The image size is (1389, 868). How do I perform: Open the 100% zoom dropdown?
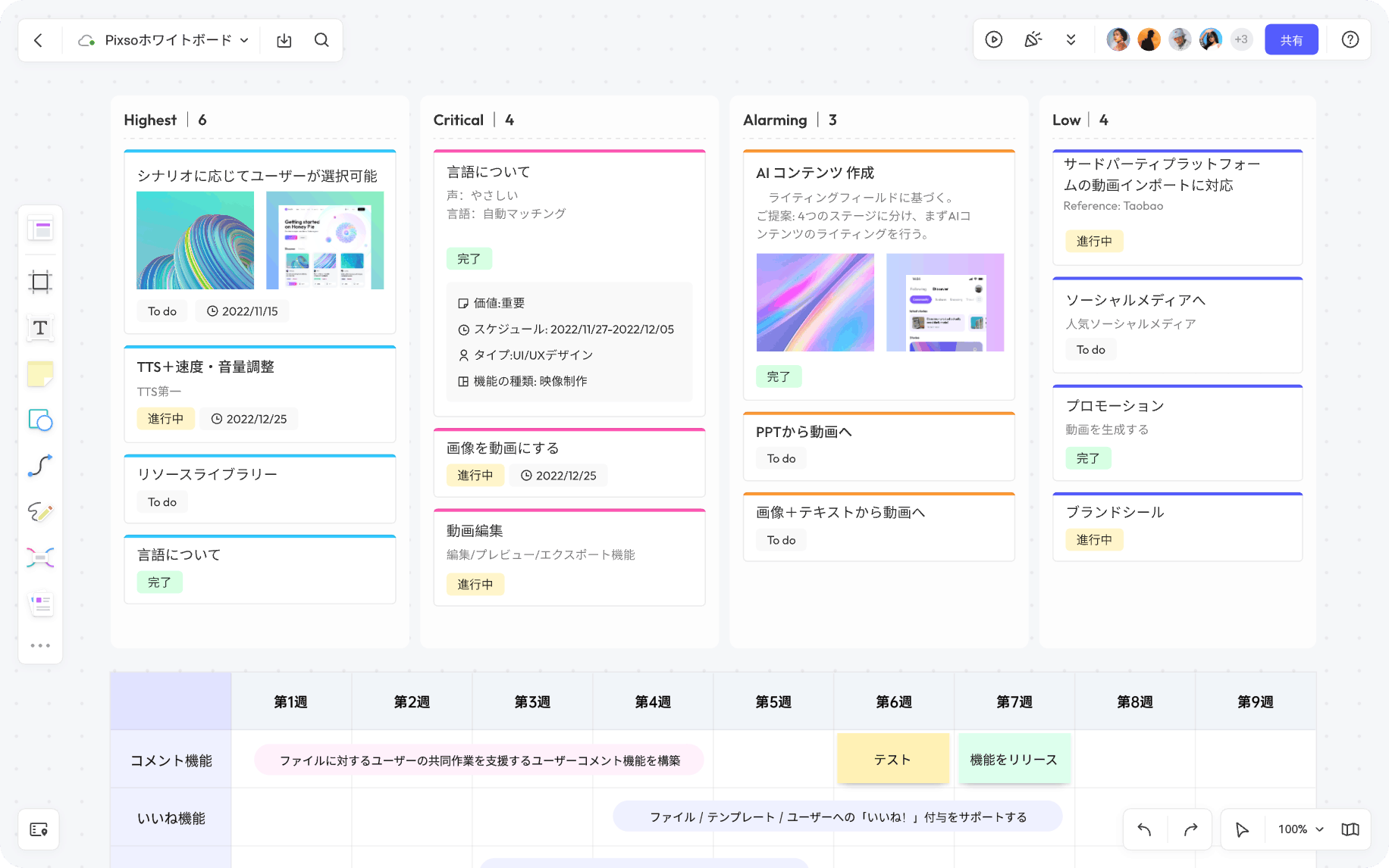(1300, 829)
